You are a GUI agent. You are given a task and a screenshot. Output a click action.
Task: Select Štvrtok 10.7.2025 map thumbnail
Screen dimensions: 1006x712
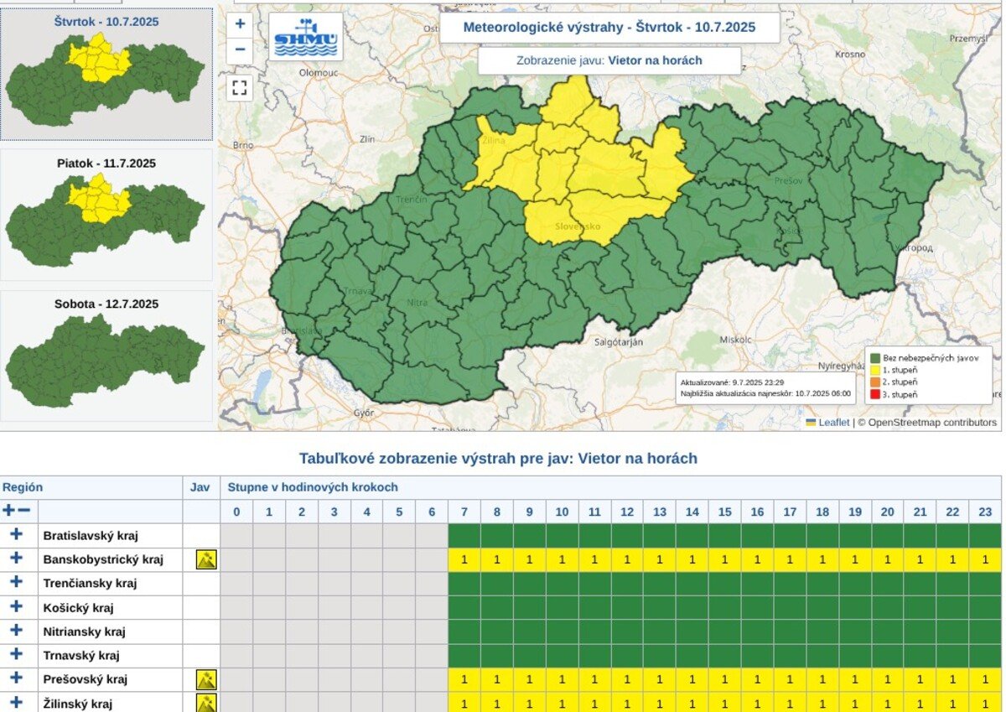pos(106,74)
